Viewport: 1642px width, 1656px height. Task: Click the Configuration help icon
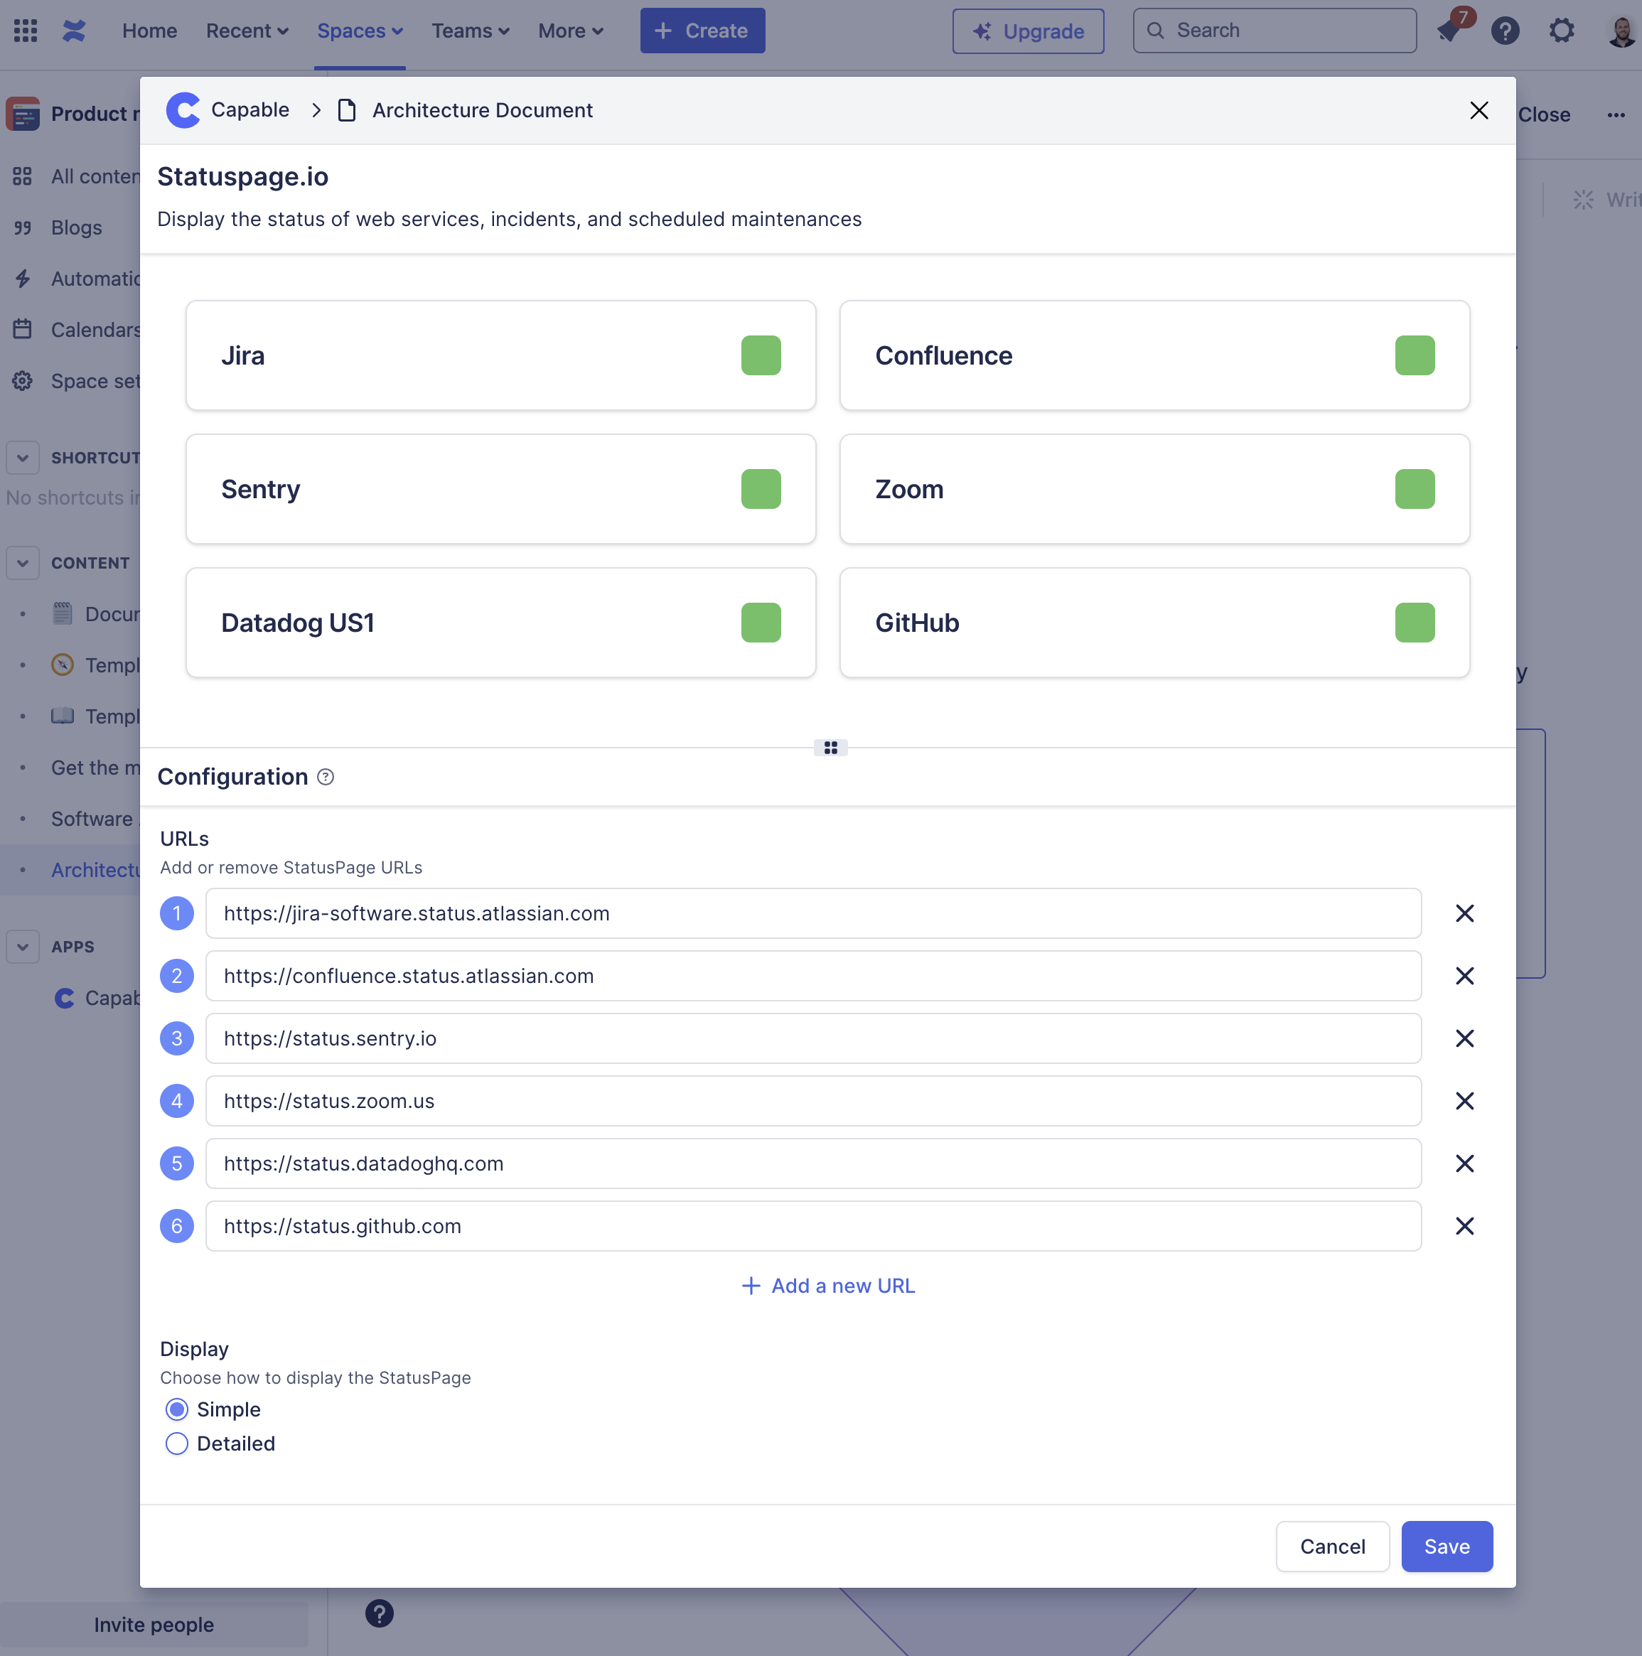tap(326, 777)
